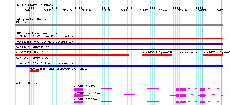Click the esv3644798 thin red variant line
This screenshot has height=105, width=230.
click(x=119, y=39)
